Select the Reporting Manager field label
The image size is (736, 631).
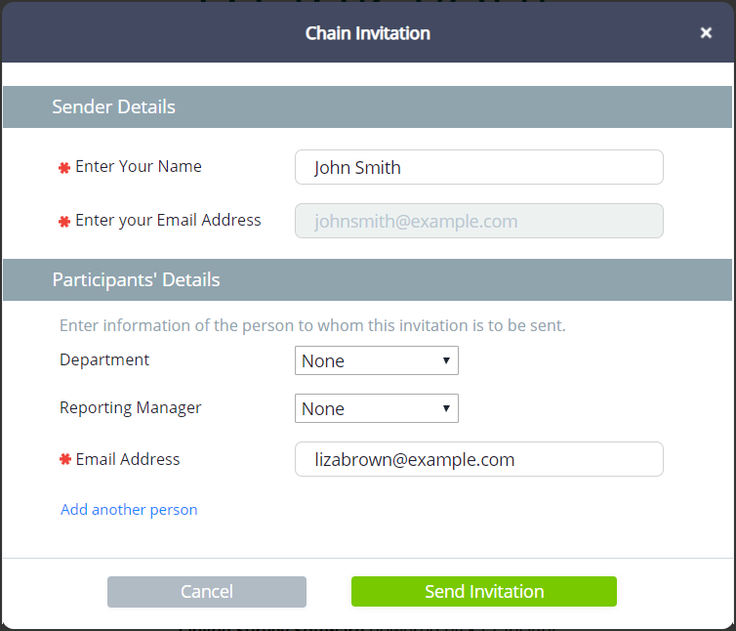pos(131,408)
